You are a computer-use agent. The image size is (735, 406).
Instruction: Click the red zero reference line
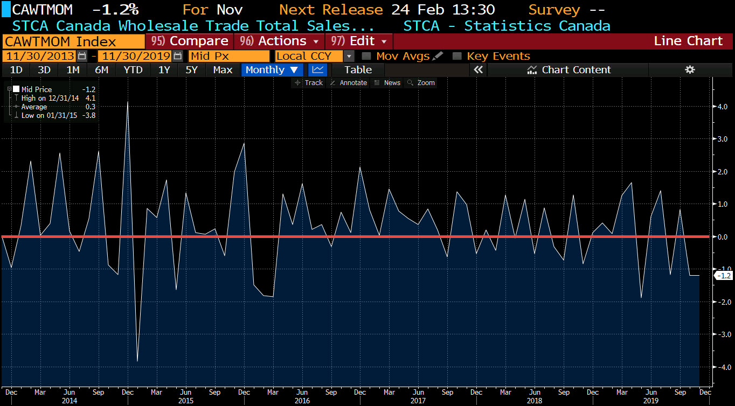[x=356, y=236]
